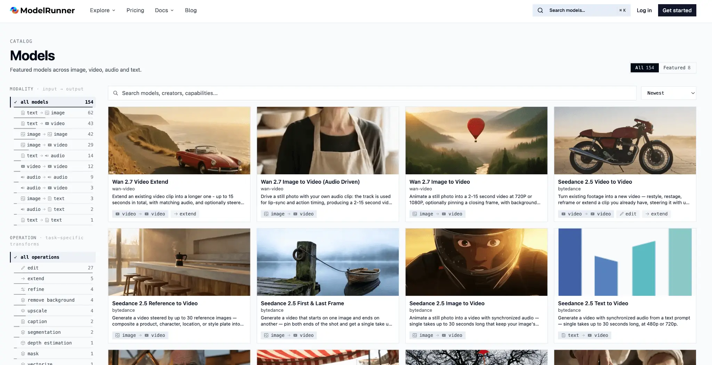Image resolution: width=712 pixels, height=365 pixels.
Task: Select the 'all operations' filter
Action: [53, 257]
